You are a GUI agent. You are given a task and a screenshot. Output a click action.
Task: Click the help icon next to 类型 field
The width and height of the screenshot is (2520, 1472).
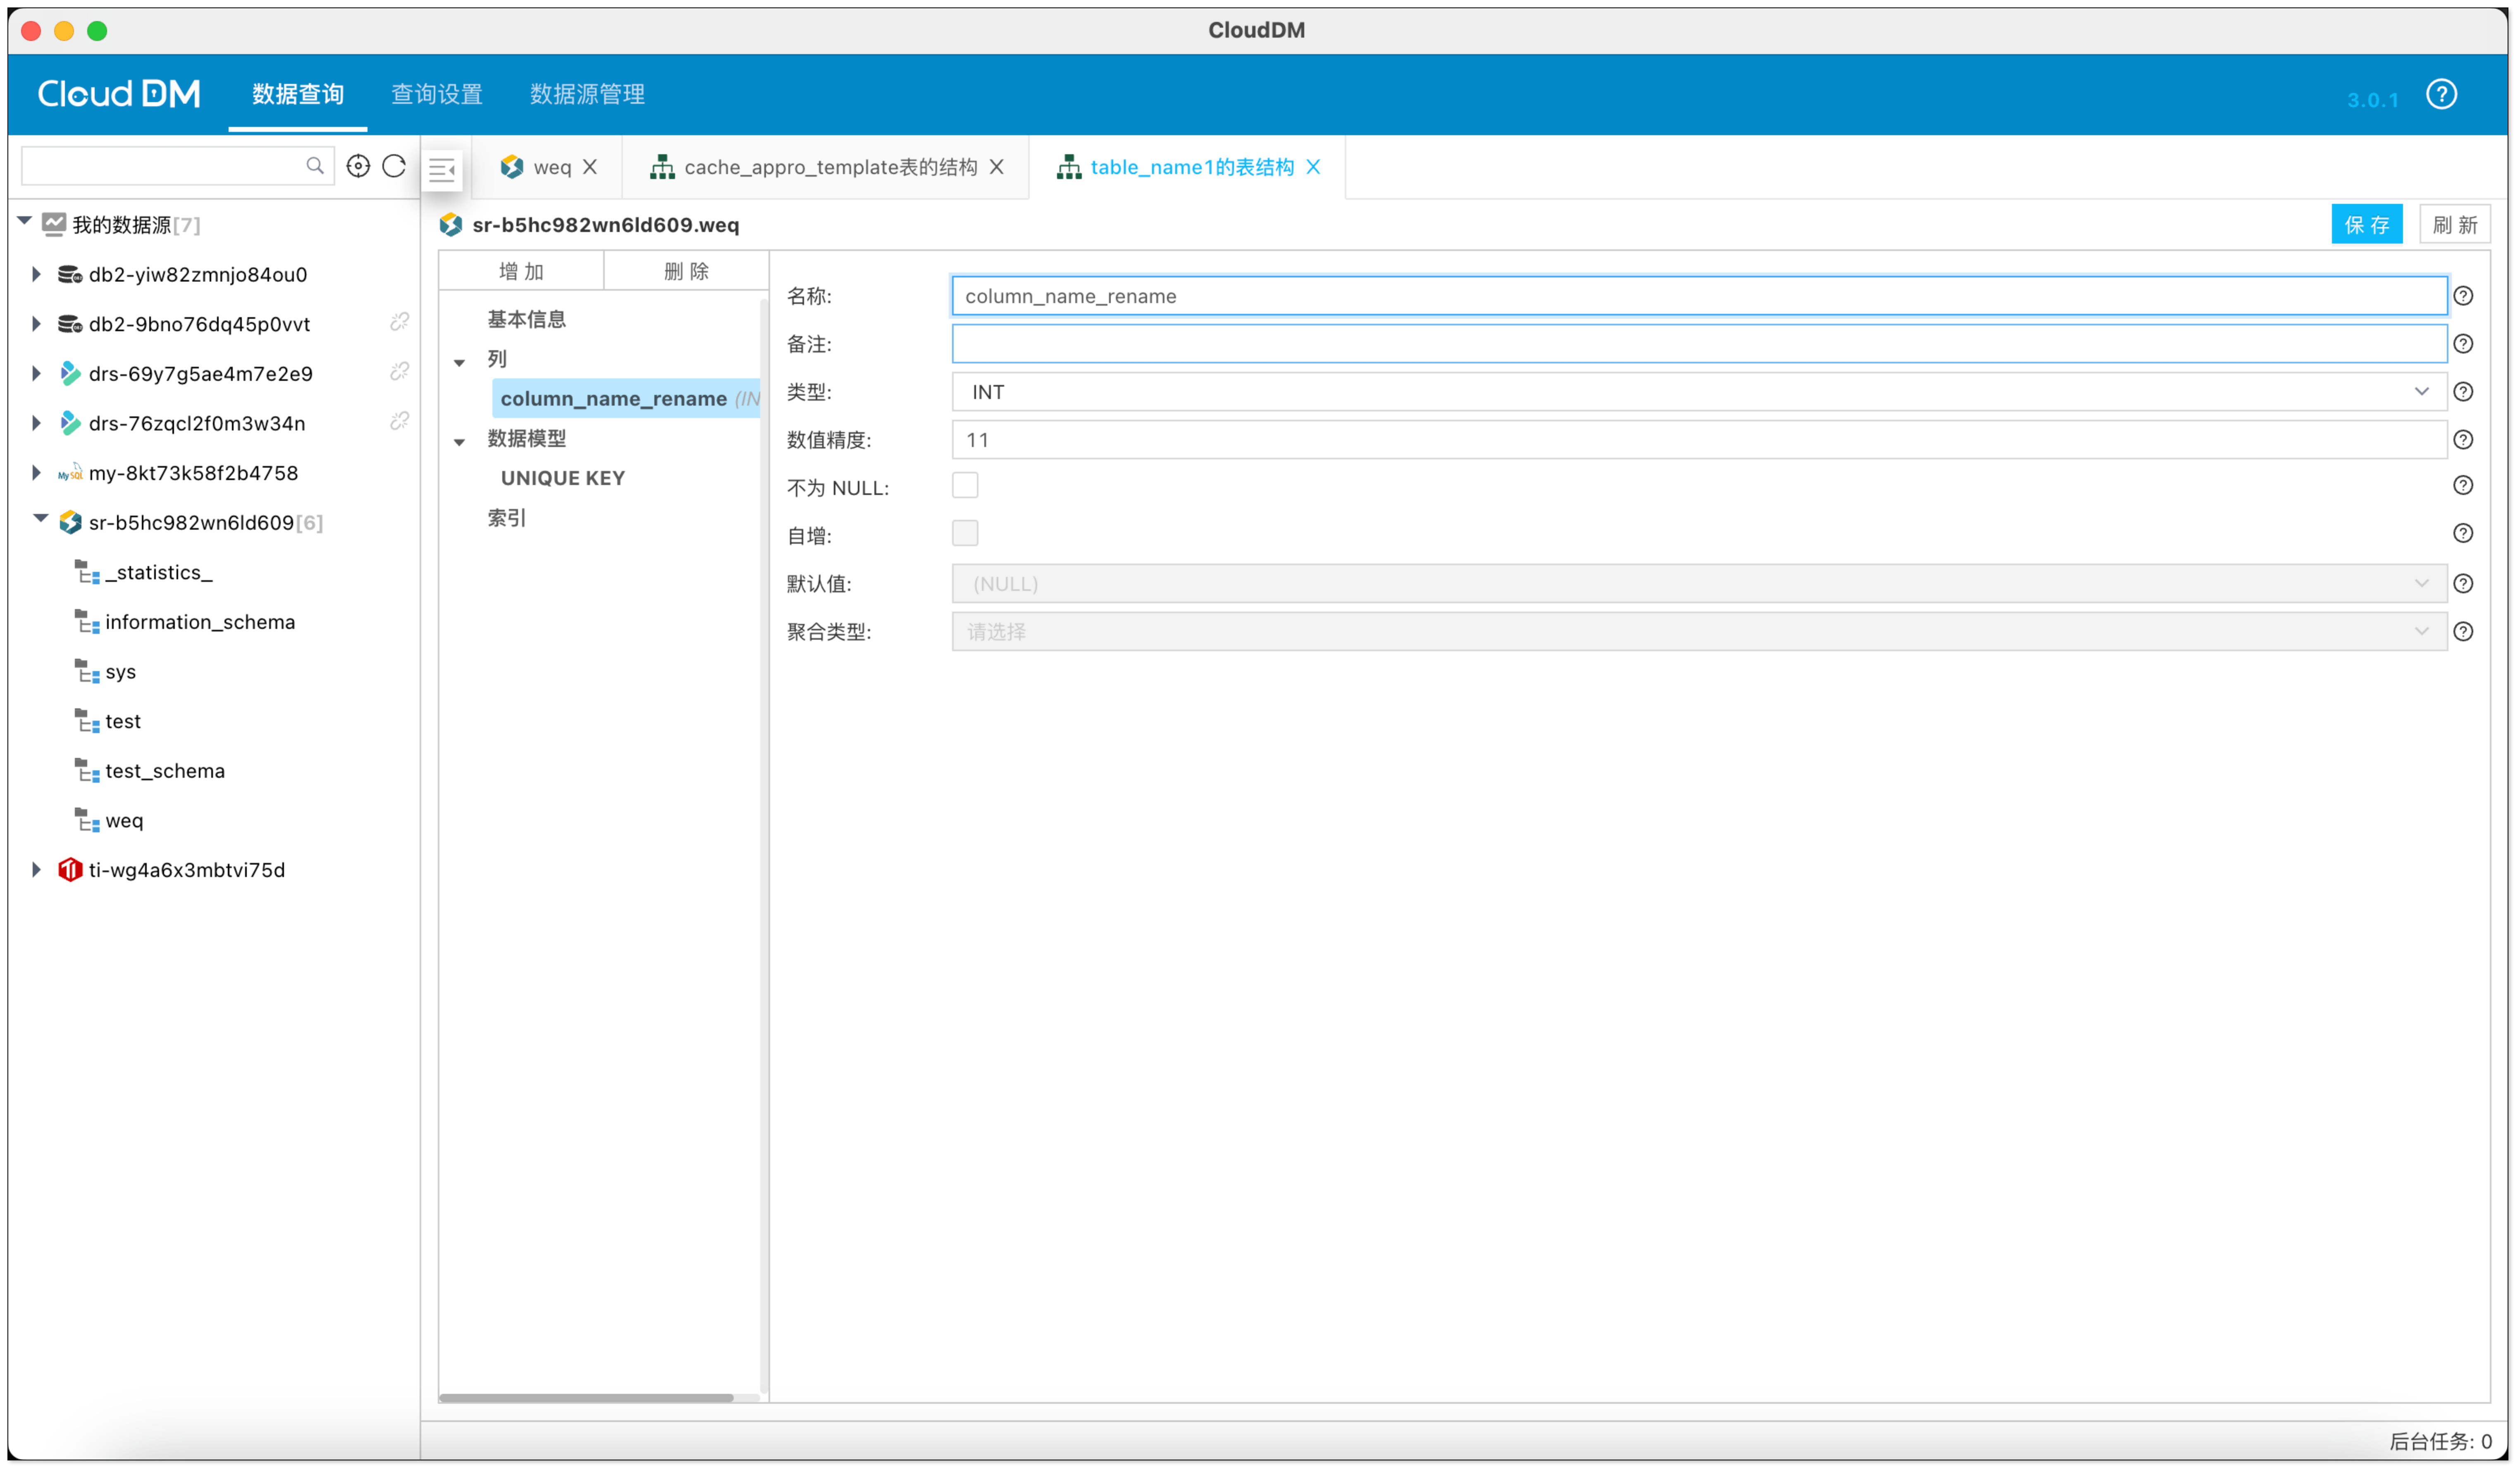click(2463, 392)
